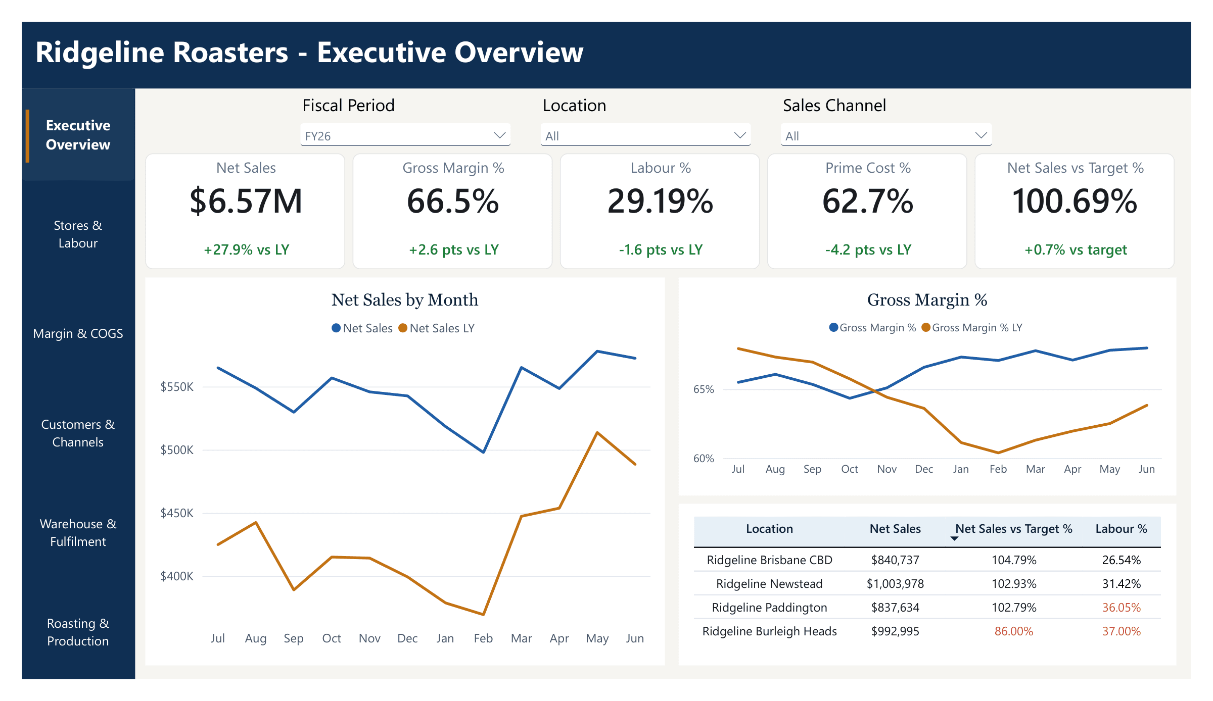
Task: Expand the Sales Channel filter dropdown
Action: click(886, 135)
